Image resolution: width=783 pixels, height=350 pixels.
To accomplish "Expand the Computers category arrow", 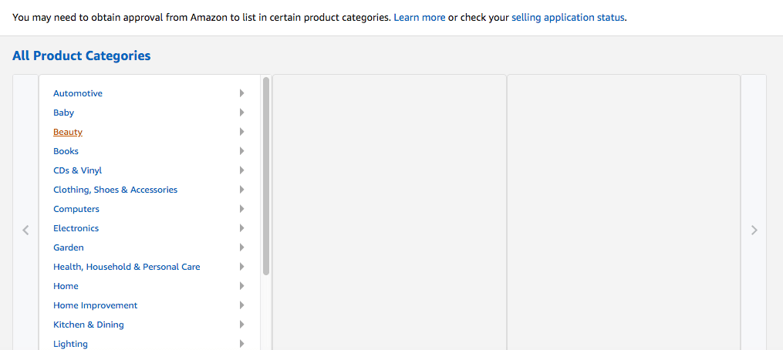I will click(241, 209).
